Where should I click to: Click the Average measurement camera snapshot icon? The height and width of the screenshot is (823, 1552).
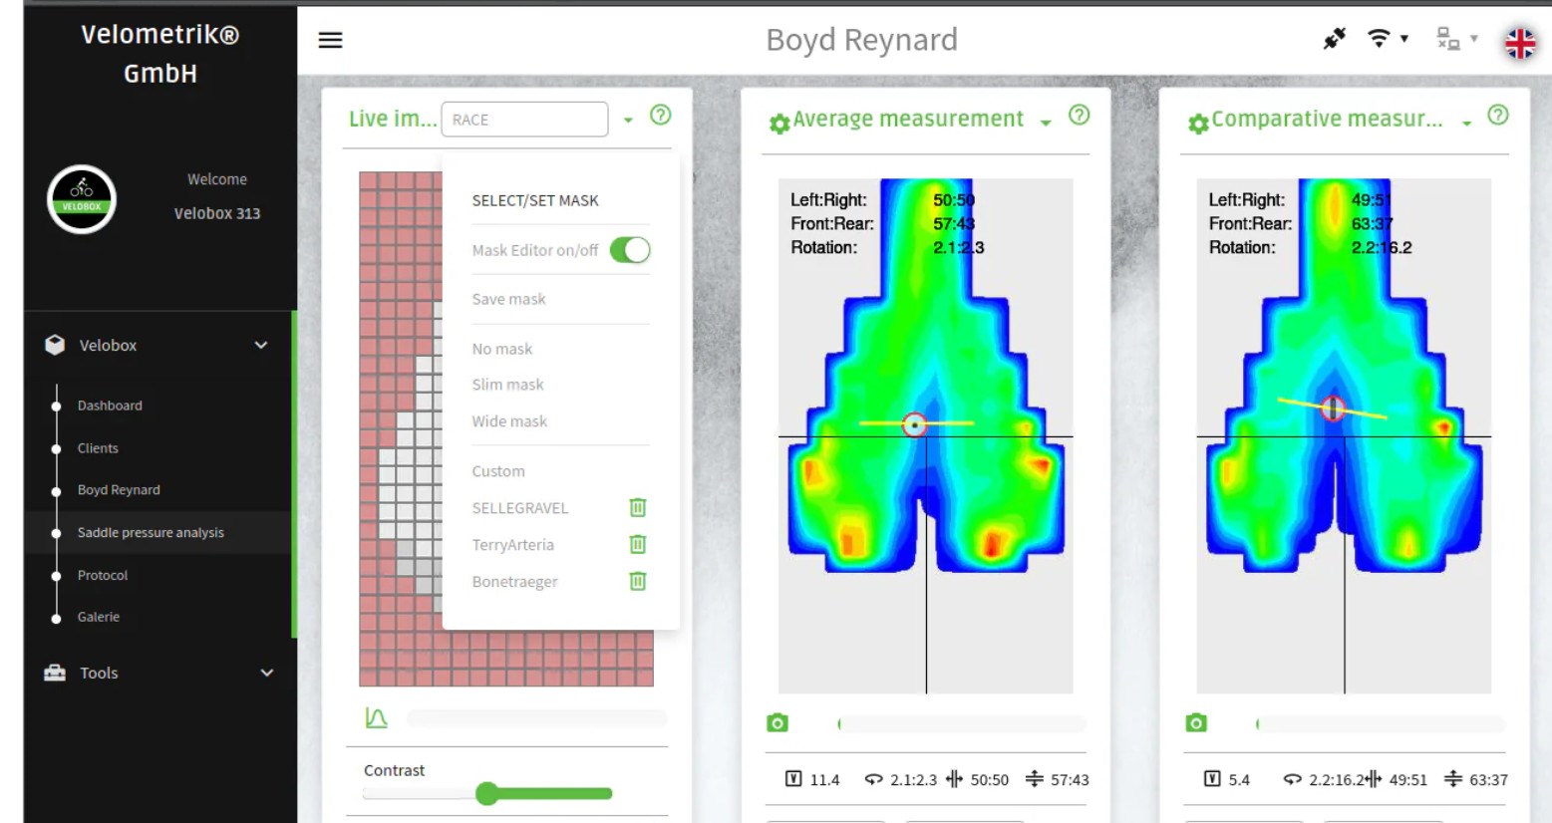pyautogui.click(x=777, y=723)
